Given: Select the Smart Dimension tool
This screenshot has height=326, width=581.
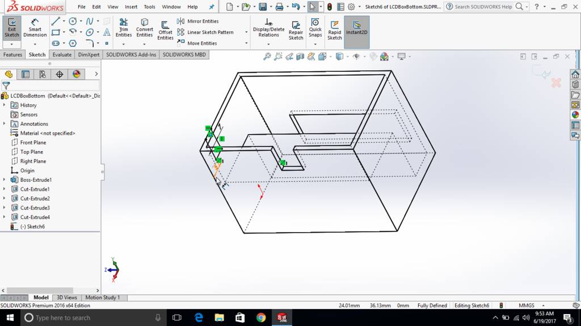Looking at the screenshot, I should (35, 28).
